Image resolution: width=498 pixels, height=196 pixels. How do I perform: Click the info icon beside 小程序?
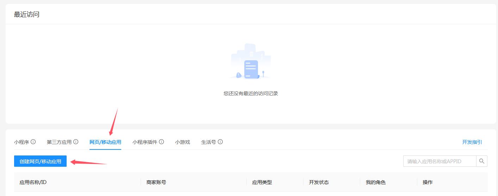click(x=33, y=142)
